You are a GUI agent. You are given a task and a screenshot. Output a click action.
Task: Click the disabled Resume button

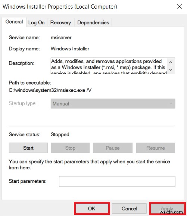156,148
